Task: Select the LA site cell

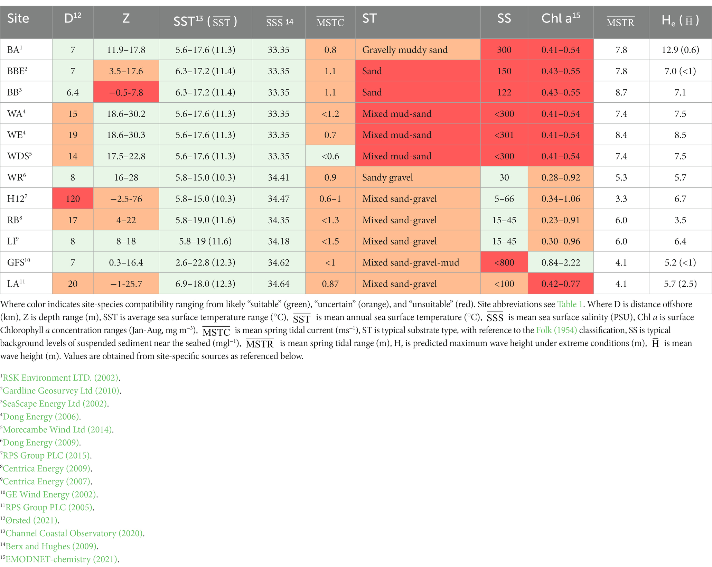Action: [x=26, y=283]
